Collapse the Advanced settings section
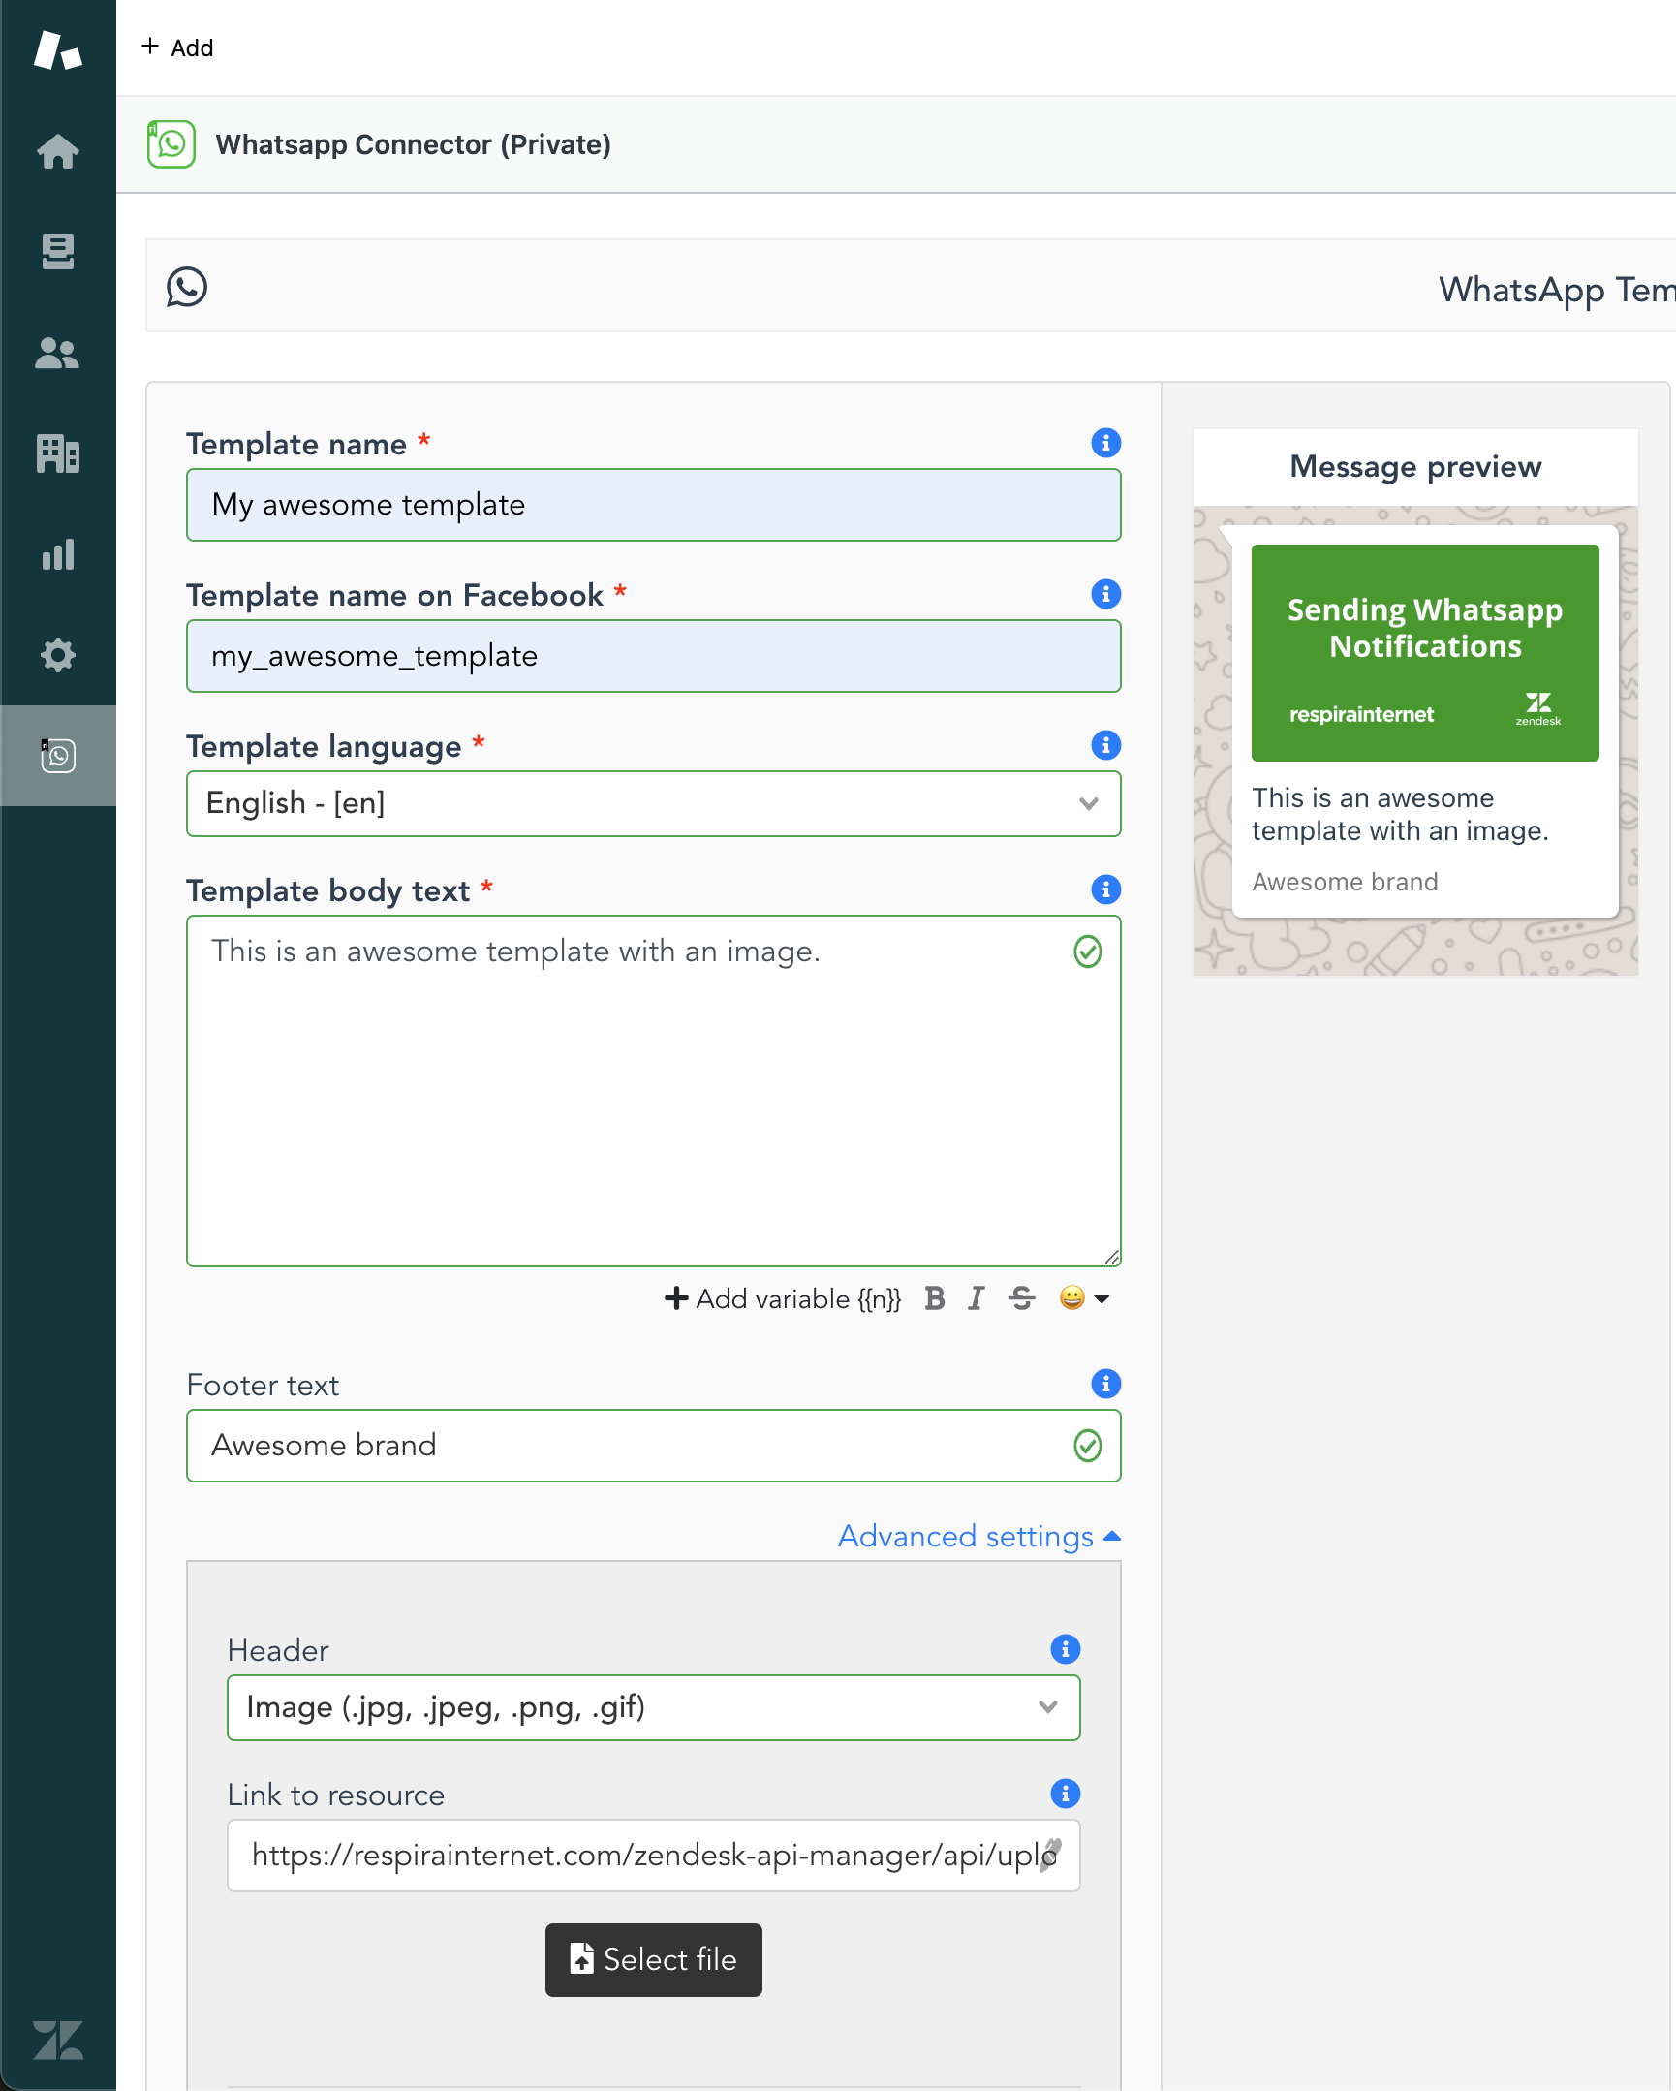 [x=977, y=1536]
